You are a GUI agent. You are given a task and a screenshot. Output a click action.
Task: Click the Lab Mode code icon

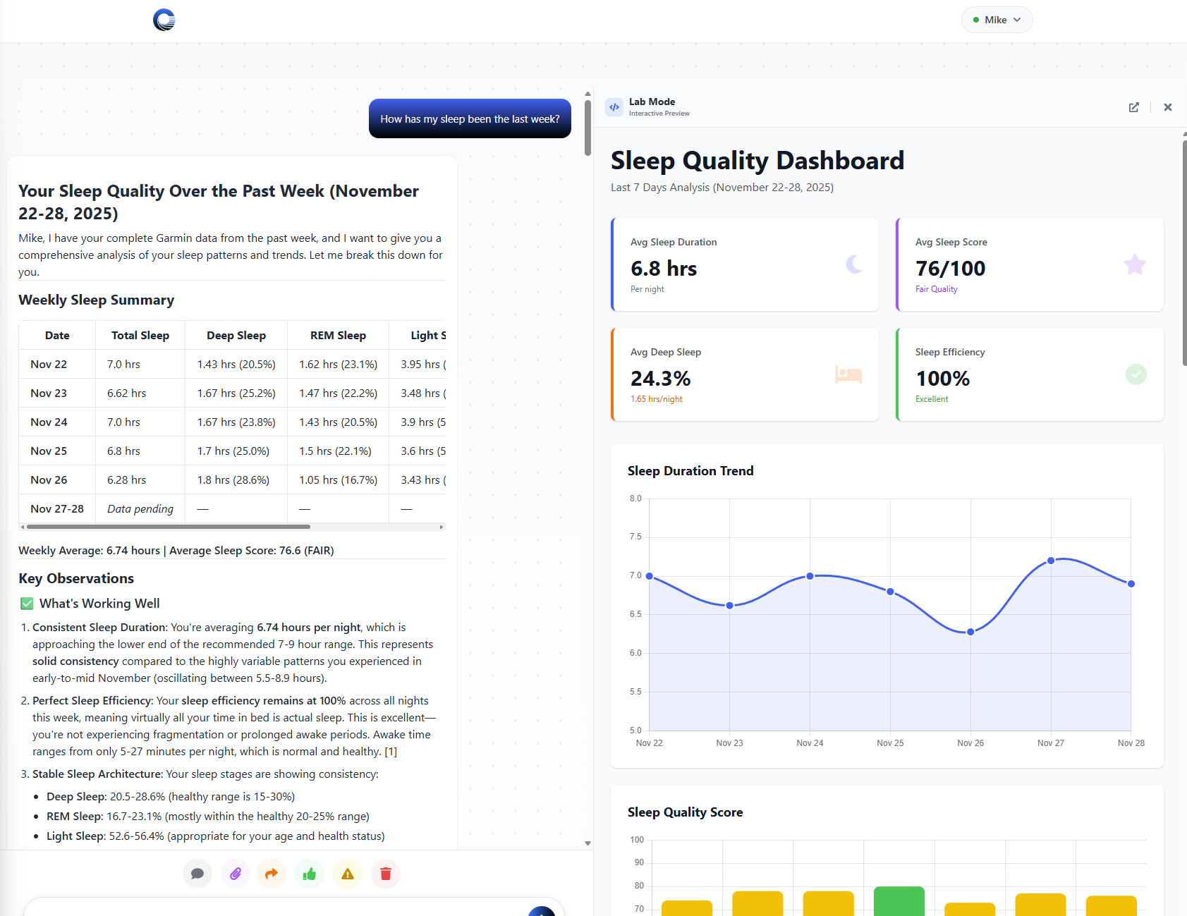(x=614, y=107)
